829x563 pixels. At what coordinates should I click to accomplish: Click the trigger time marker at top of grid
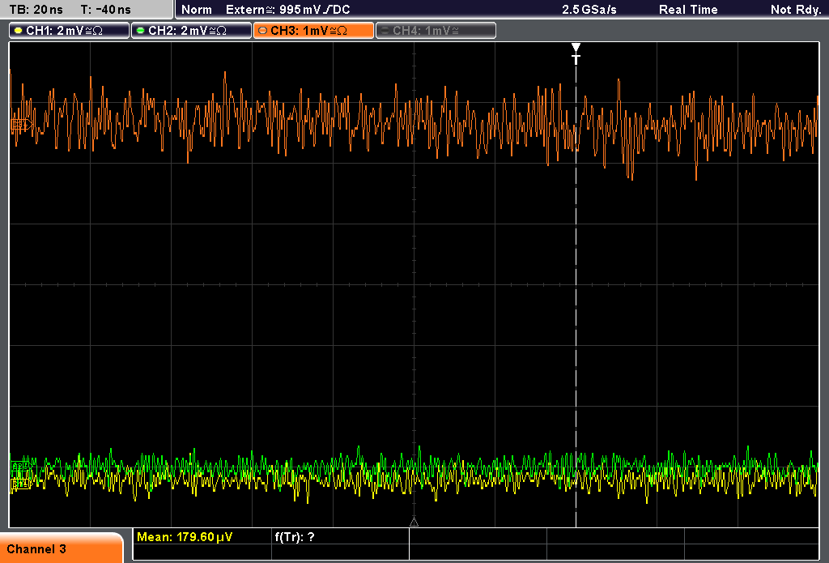[576, 53]
